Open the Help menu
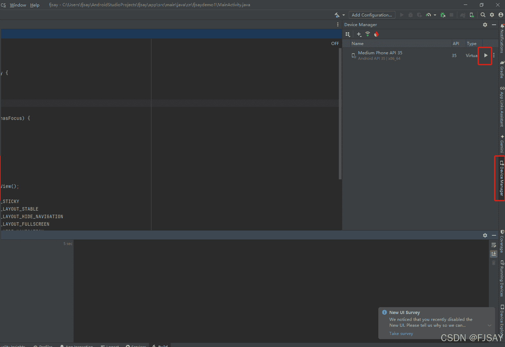This screenshot has height=347, width=505. click(35, 5)
